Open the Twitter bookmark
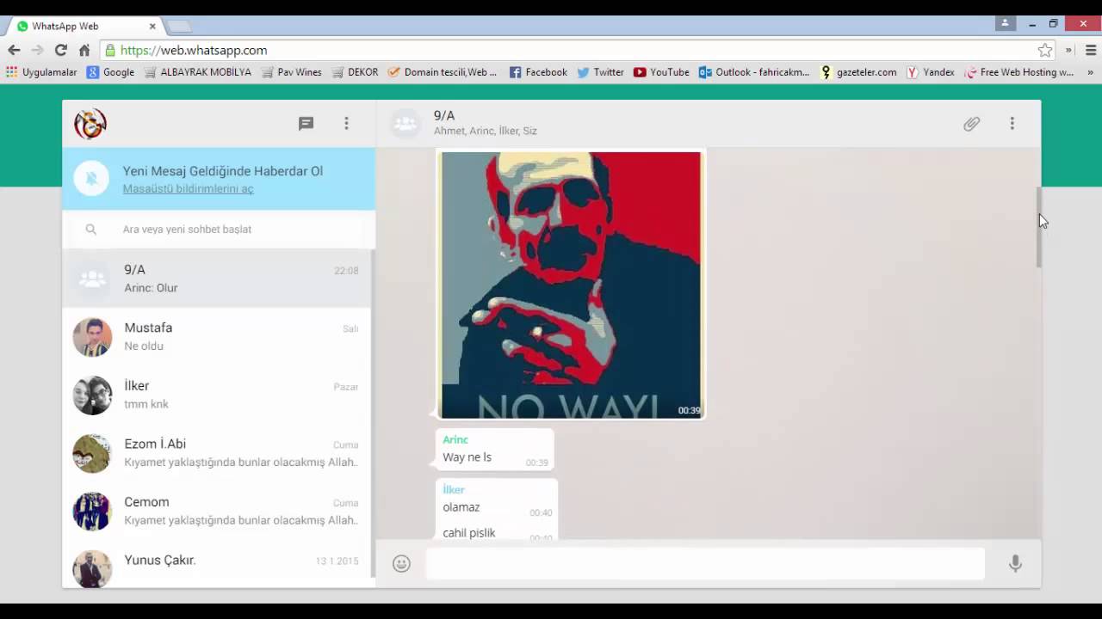The image size is (1102, 619). 600,72
